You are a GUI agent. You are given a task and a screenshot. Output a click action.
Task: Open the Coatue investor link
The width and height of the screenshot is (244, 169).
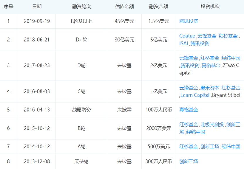point(187,36)
